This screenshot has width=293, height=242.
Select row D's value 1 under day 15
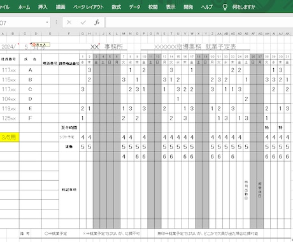tap(178, 99)
